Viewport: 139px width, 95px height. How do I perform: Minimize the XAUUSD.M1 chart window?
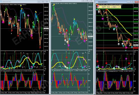click(x=39, y=2)
